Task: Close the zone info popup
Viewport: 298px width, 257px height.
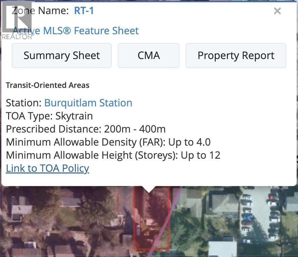Action: tap(277, 11)
